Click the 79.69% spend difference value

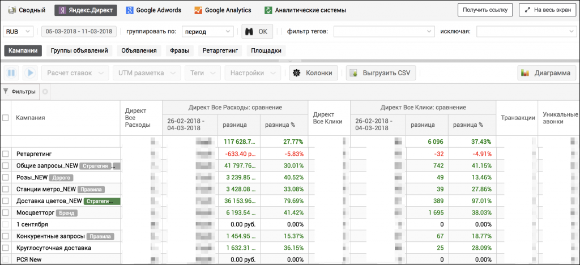(x=293, y=201)
